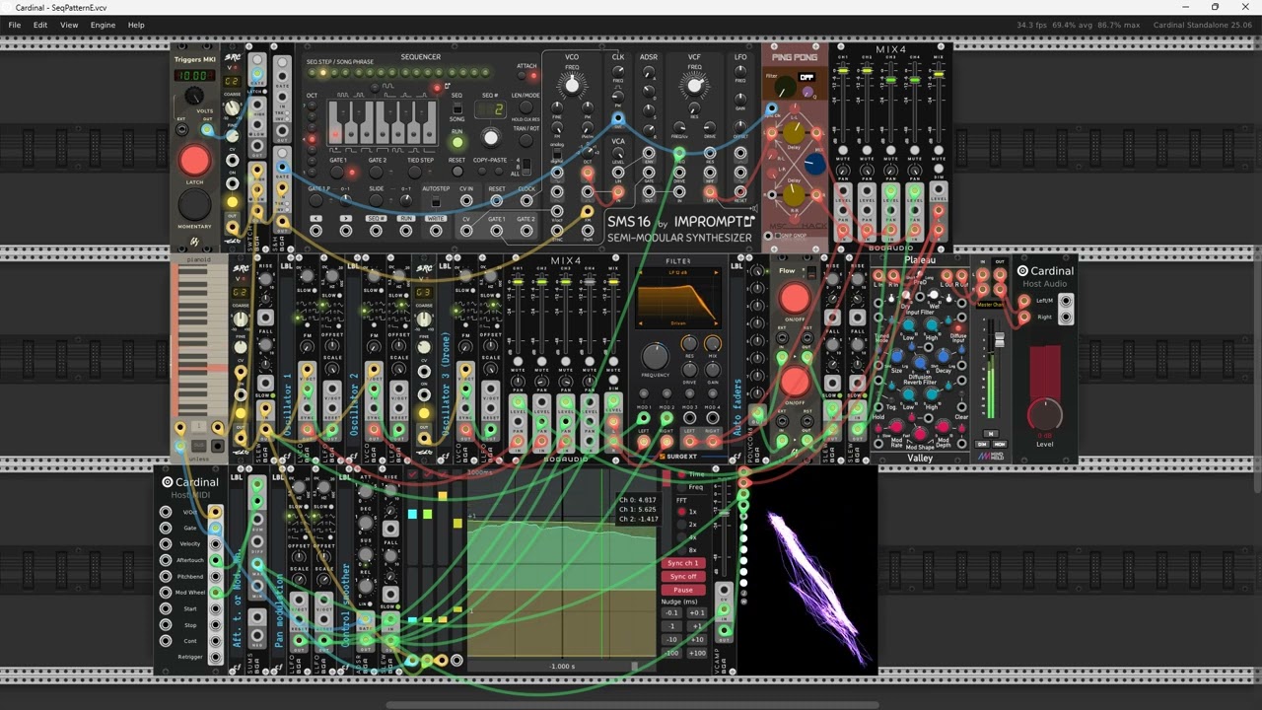This screenshot has width=1262, height=710.
Task: Select the Freq mode radio on the scope
Action: [681, 487]
